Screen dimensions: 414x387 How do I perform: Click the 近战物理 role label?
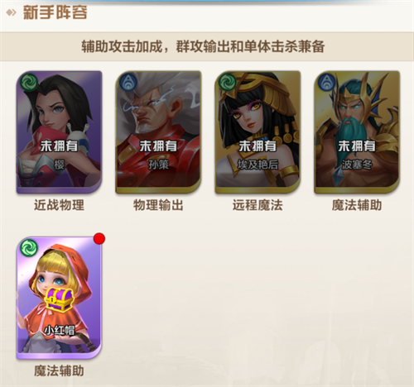[59, 205]
